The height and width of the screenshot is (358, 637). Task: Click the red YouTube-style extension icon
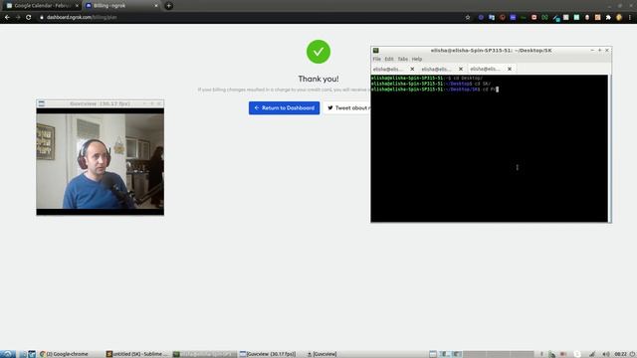(533, 18)
